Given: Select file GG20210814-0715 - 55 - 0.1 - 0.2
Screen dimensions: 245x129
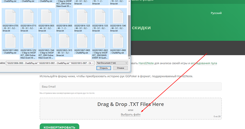Looking at the screenshot, I should pos(28,20).
